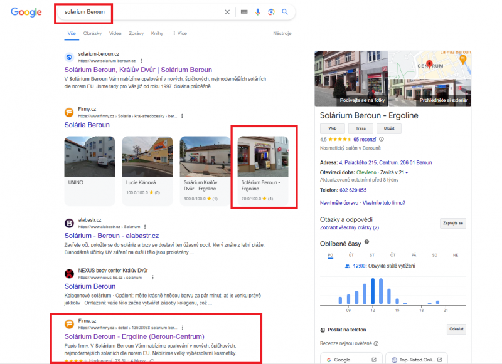Open Google Lens image search icon
The width and height of the screenshot is (502, 364).
tap(271, 12)
